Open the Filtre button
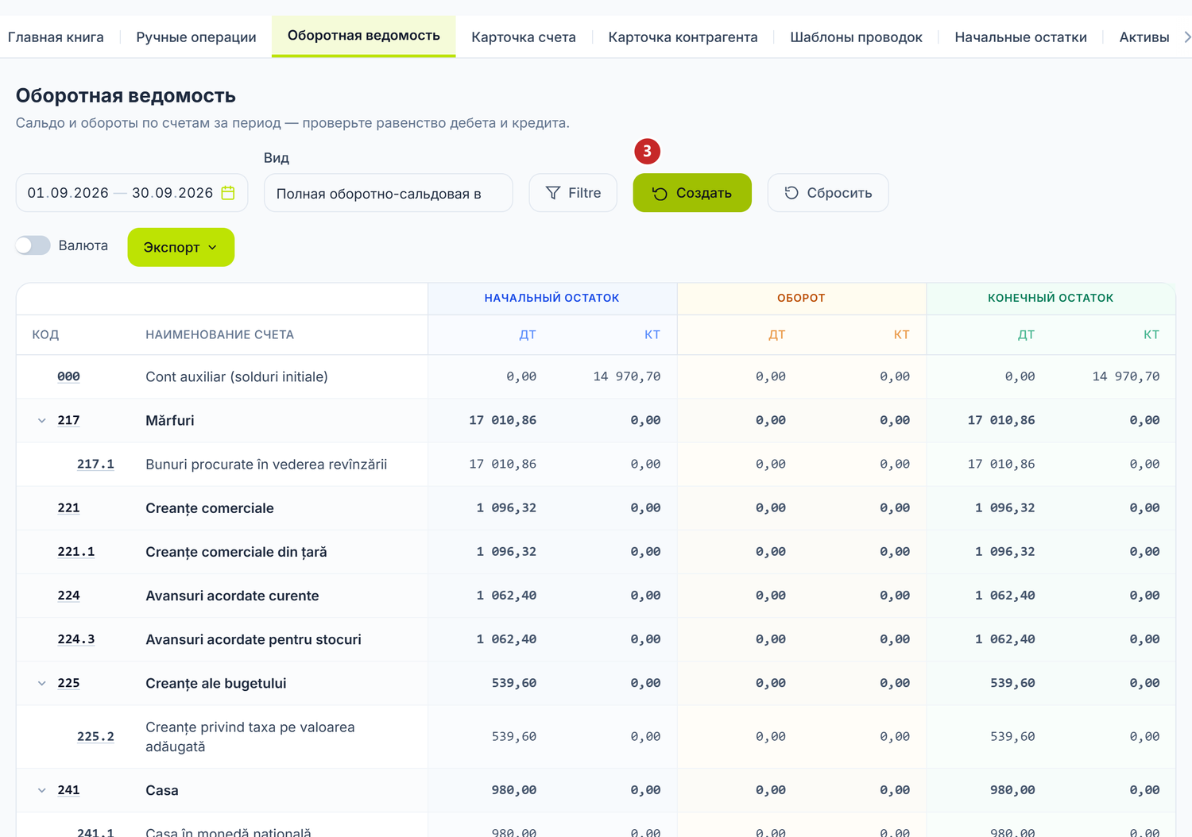 coord(573,193)
